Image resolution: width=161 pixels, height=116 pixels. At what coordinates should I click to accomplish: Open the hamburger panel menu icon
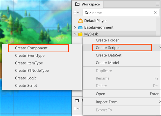point(157,4)
